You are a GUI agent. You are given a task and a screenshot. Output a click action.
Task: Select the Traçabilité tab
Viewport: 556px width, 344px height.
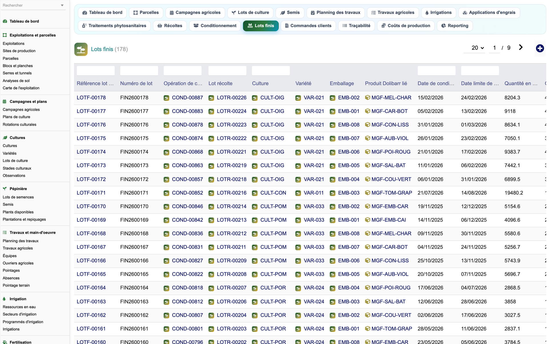pos(356,26)
